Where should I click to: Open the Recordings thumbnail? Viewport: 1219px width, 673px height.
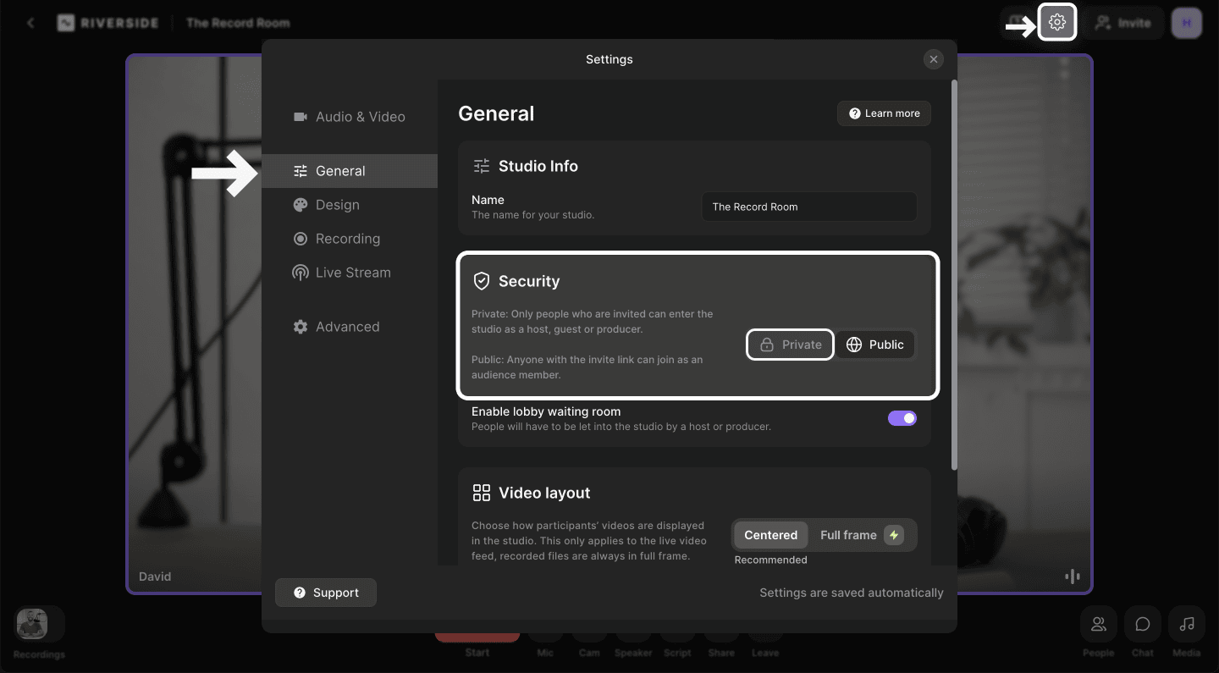(x=32, y=624)
